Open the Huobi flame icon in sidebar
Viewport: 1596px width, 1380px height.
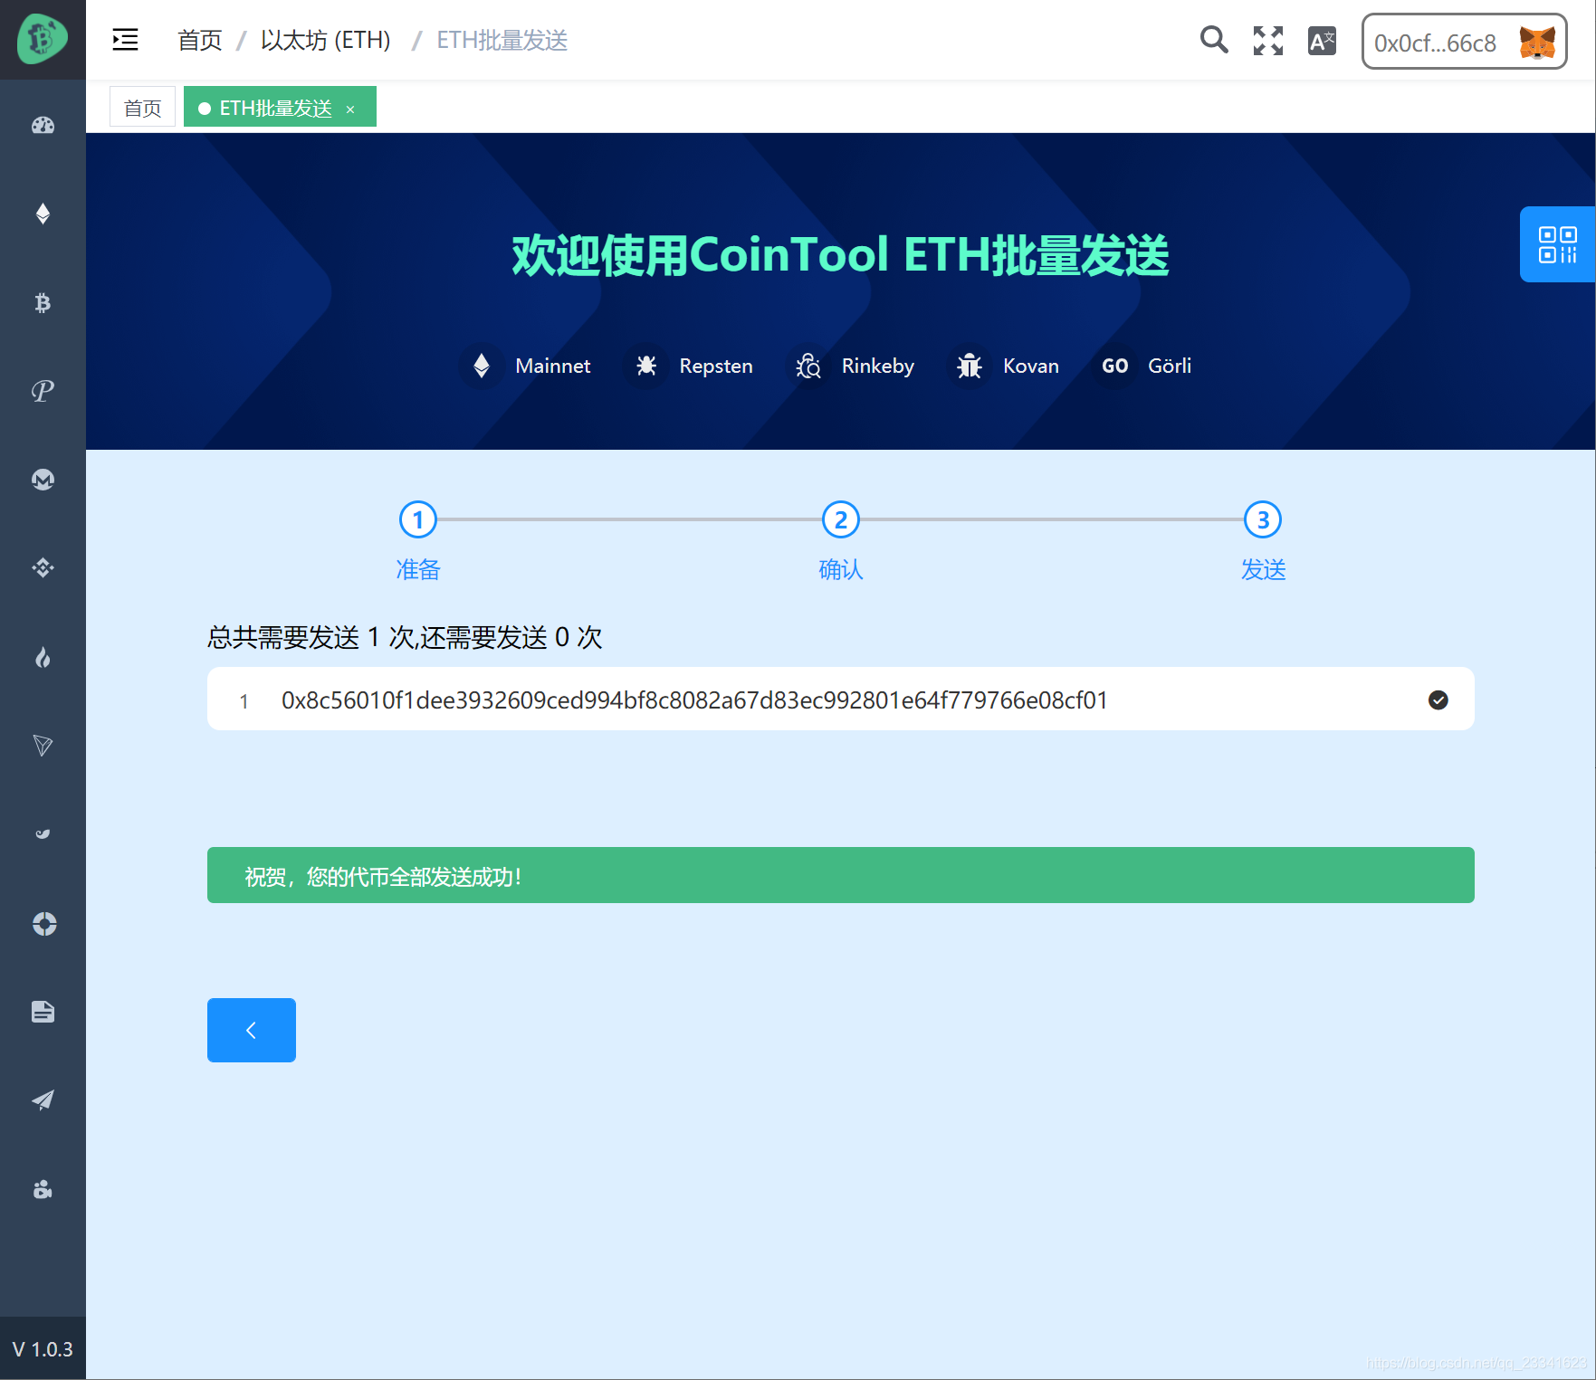click(43, 658)
